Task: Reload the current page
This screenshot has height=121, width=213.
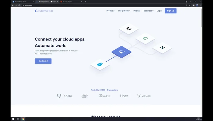Action: pyautogui.click(x=19, y=5)
